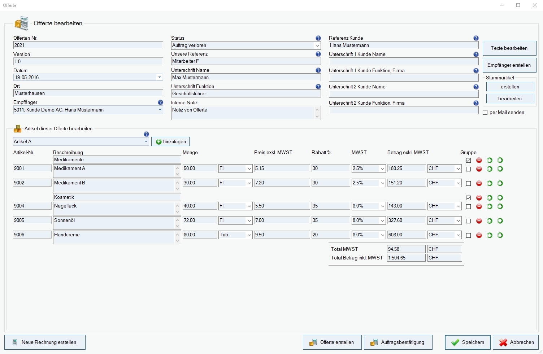Open help for Unsere Referenz field
This screenshot has height=354, width=543.
tap(318, 54)
